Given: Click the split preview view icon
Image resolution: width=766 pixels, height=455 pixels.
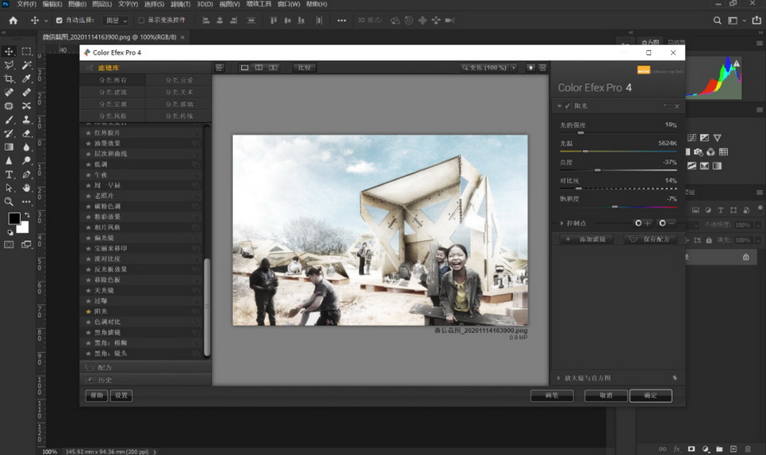Looking at the screenshot, I should 259,68.
